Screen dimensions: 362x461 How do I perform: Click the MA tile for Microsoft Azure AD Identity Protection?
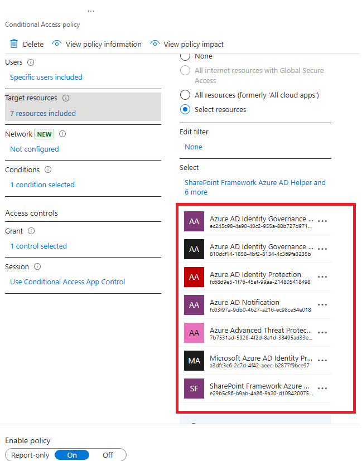point(194,361)
